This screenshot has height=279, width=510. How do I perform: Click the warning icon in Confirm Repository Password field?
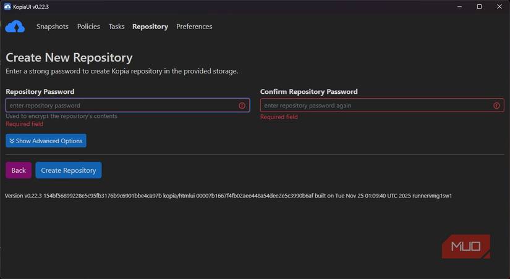tap(496, 106)
